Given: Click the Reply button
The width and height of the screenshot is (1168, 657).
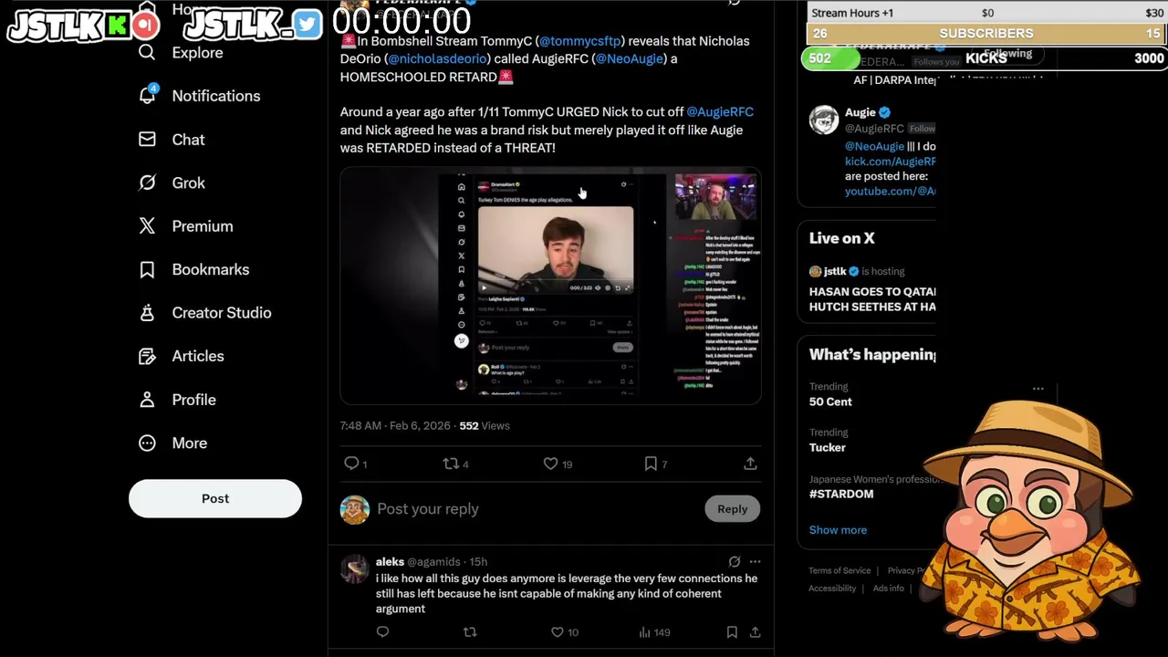Looking at the screenshot, I should pos(732,509).
